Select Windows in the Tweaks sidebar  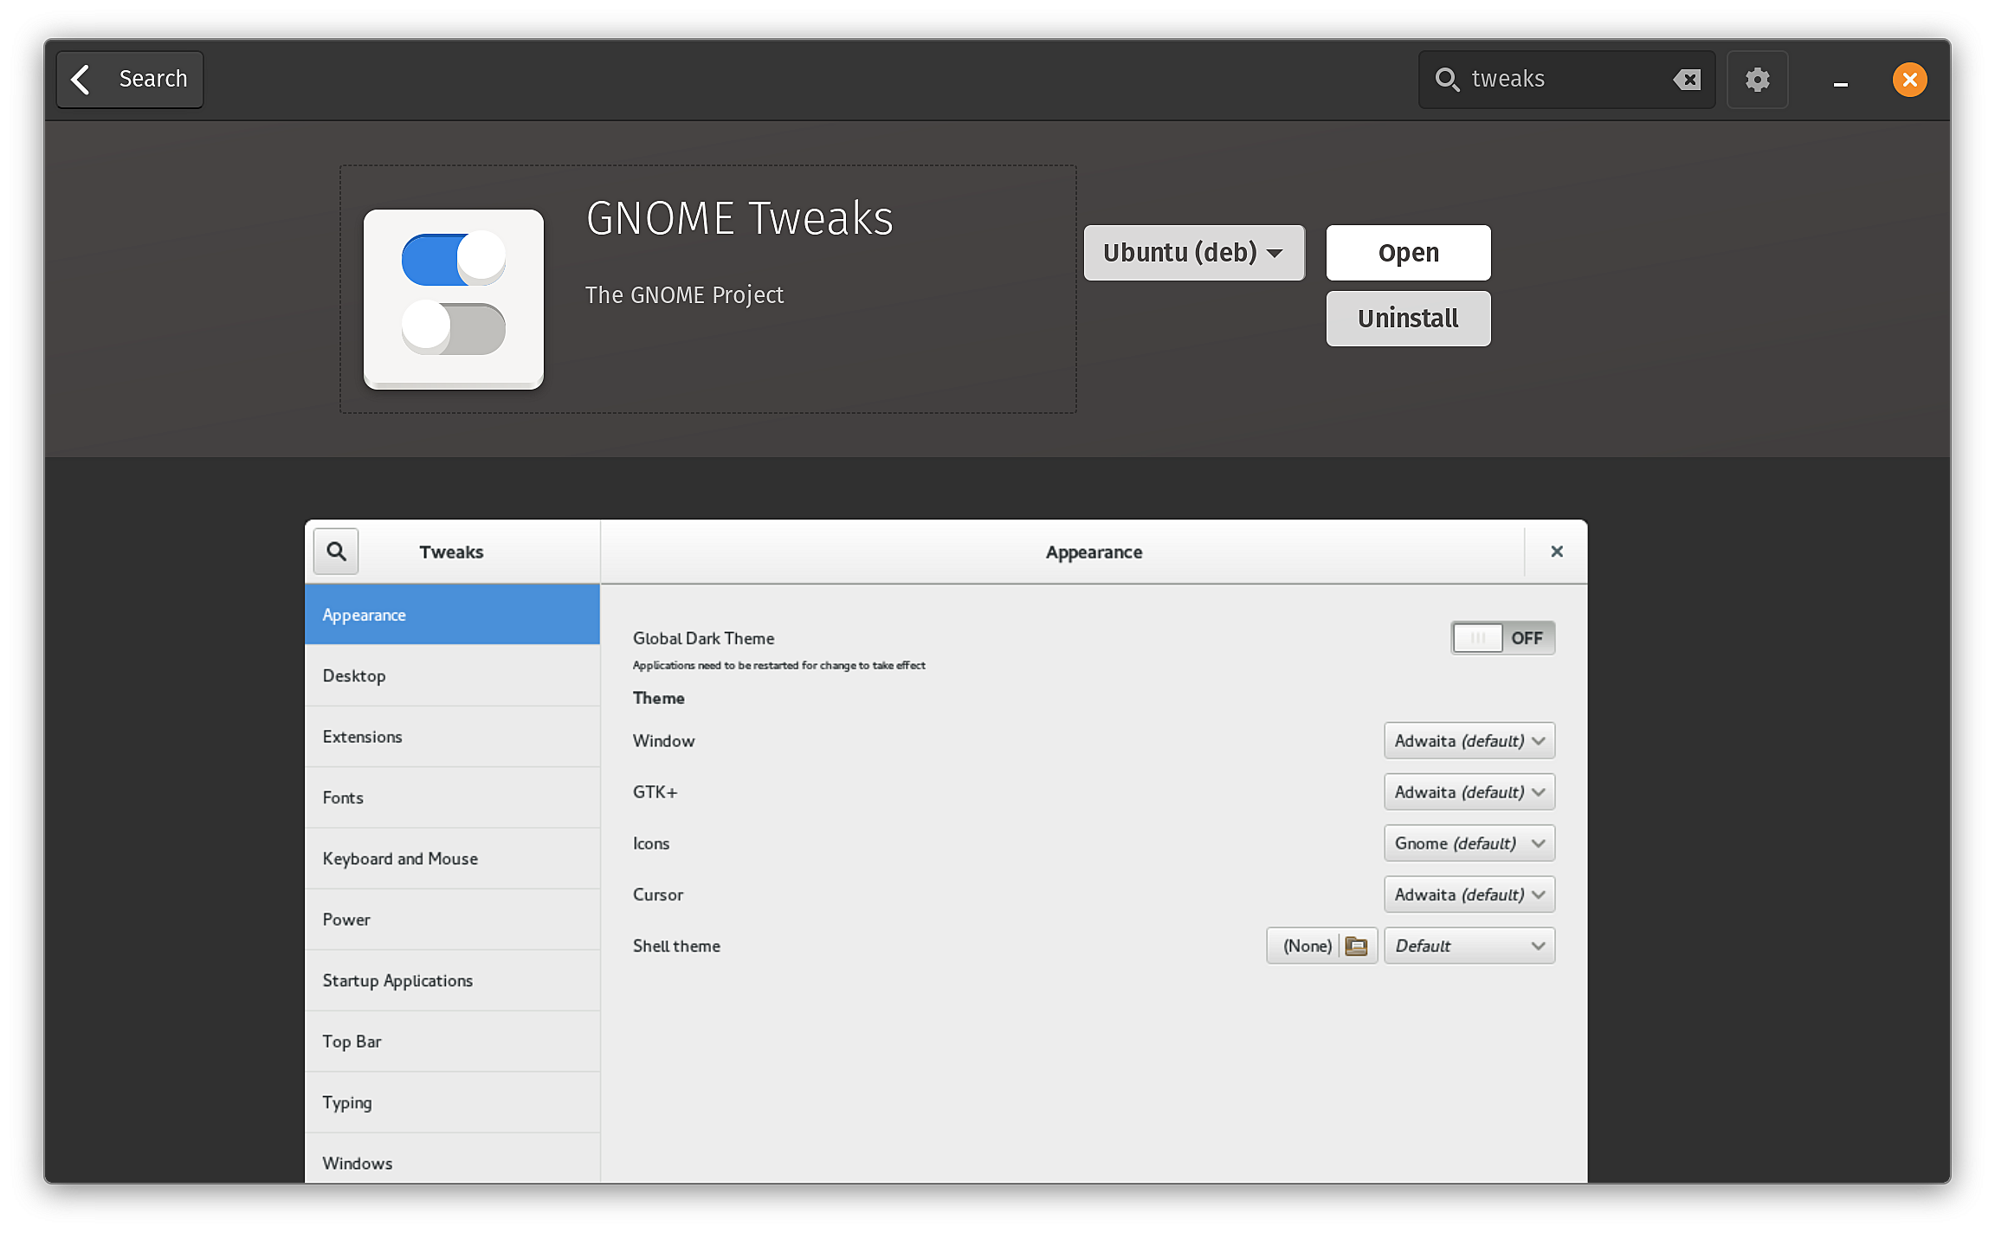tap(452, 1160)
